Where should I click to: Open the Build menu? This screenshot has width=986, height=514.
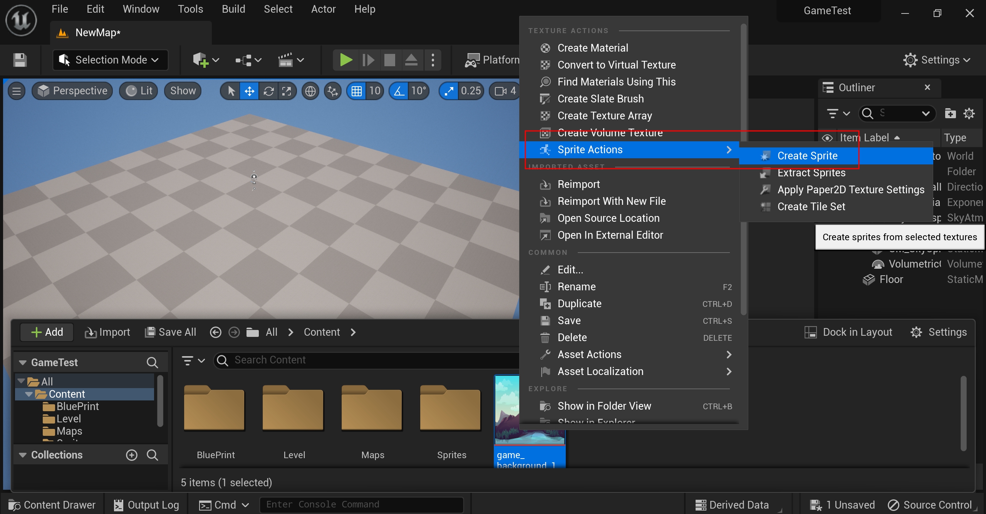point(233,9)
